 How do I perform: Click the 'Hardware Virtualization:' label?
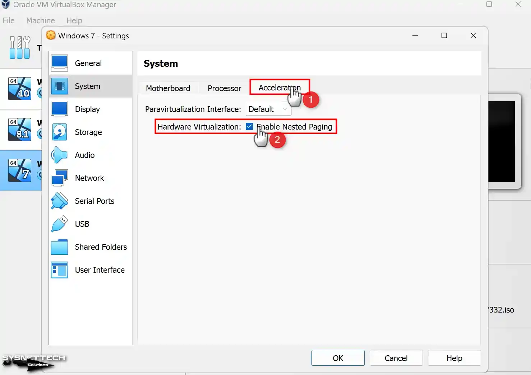[199, 127]
